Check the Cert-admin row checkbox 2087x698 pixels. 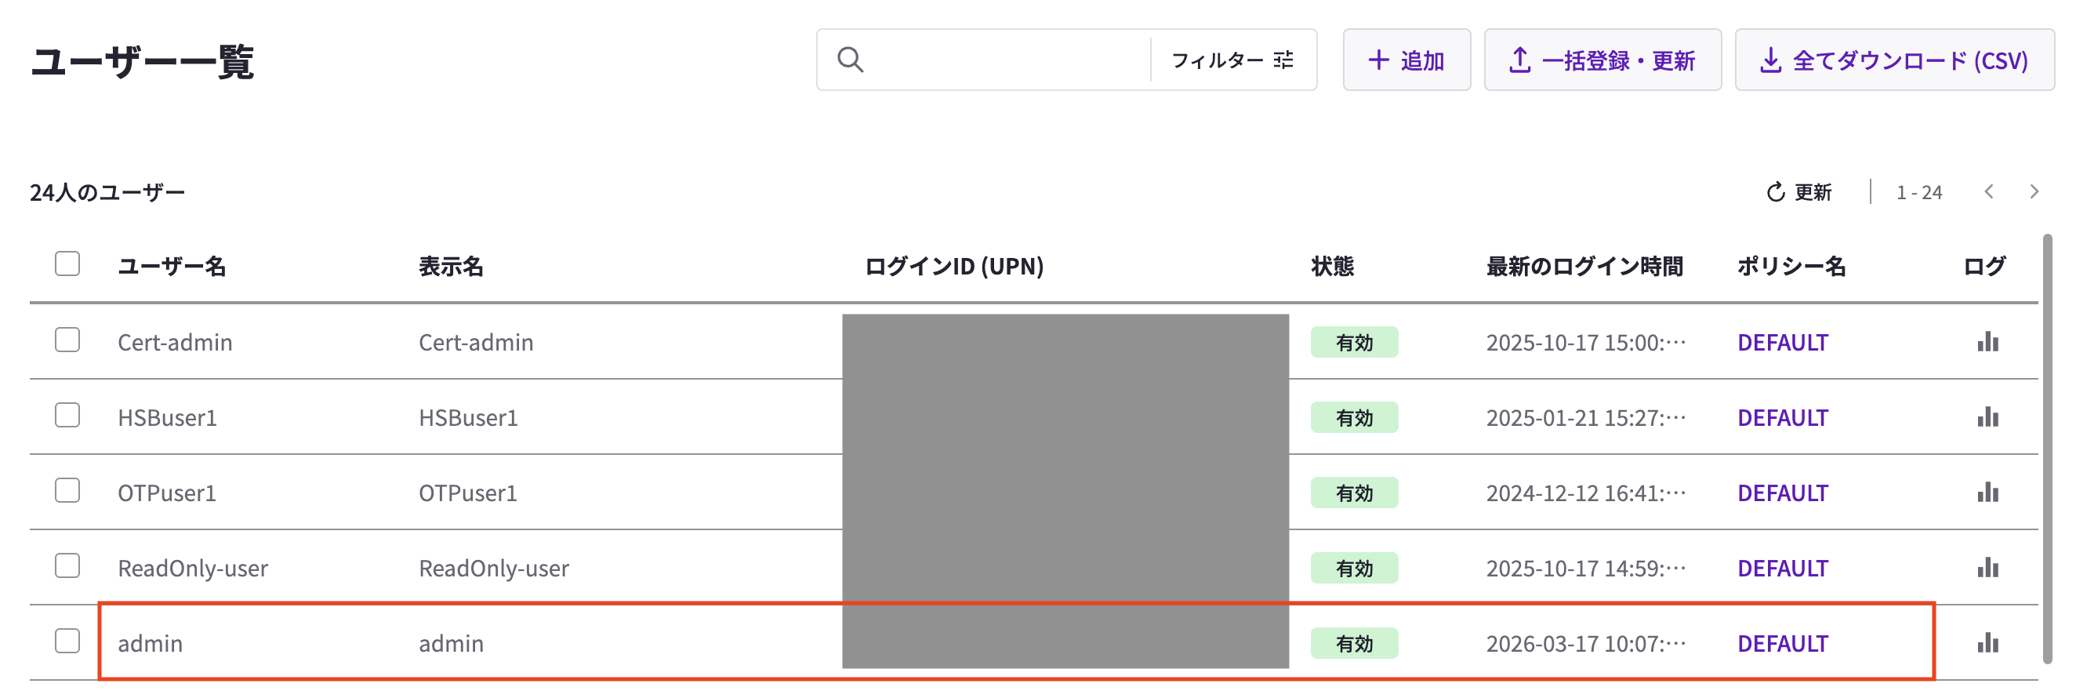tap(67, 340)
